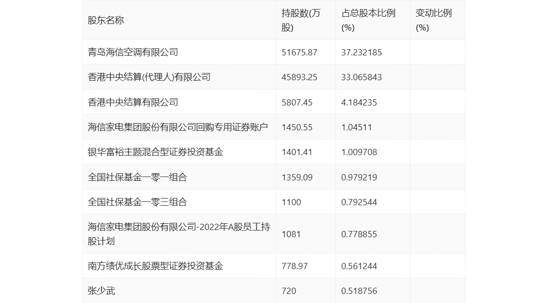Select the 海信家电集团股份有限公司回购专用证券账户 entry
This screenshot has height=303, width=548.
(x=178, y=127)
